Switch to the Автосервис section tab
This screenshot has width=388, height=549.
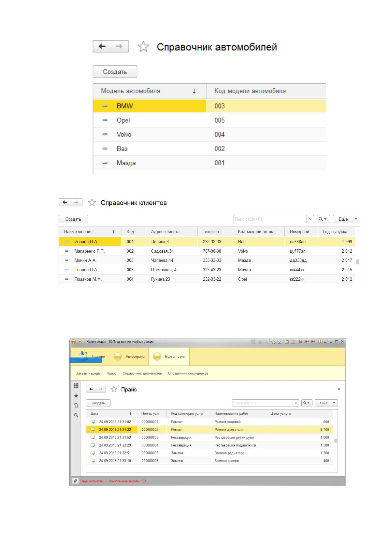[129, 356]
